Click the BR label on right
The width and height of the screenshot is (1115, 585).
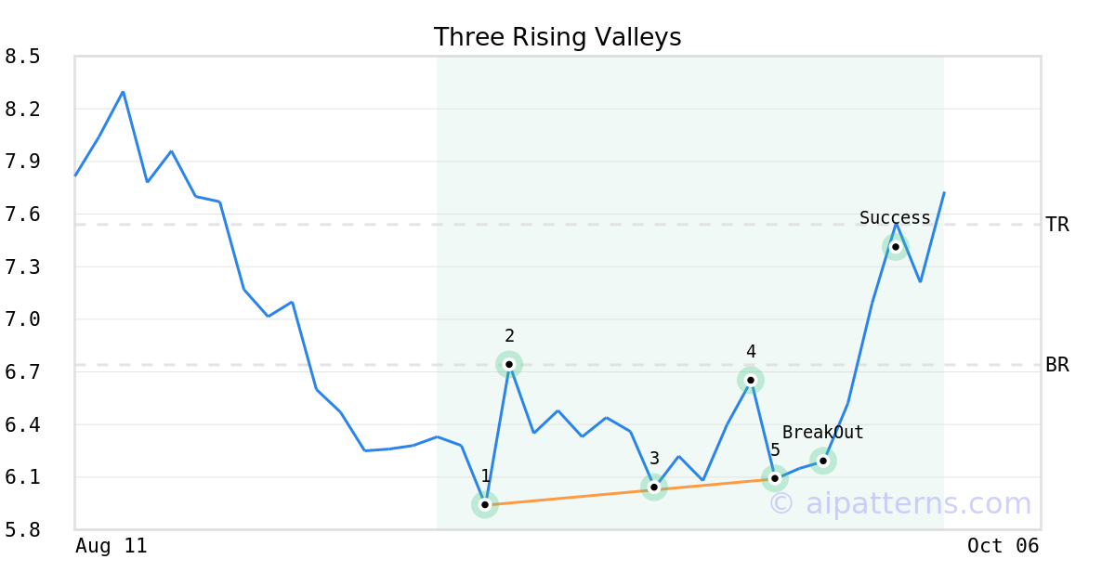click(1057, 365)
